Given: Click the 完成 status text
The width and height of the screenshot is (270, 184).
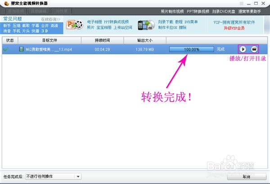Looking at the screenshot, I should (220, 49).
